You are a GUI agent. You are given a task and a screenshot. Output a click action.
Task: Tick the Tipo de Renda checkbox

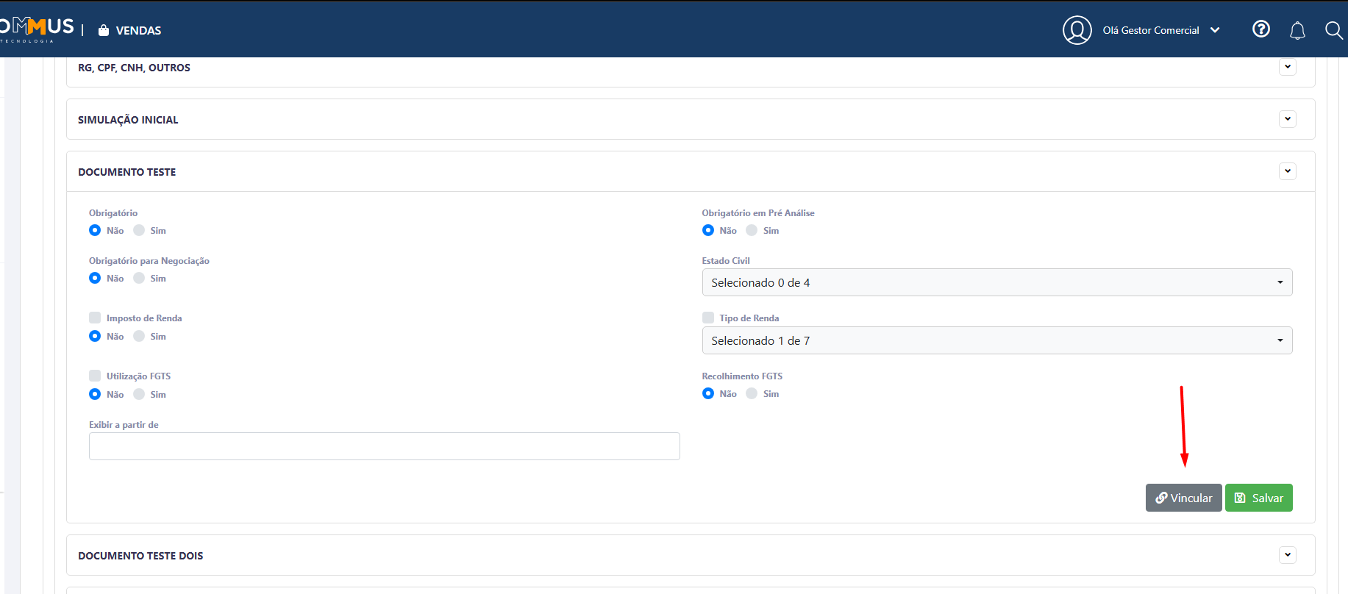[708, 318]
